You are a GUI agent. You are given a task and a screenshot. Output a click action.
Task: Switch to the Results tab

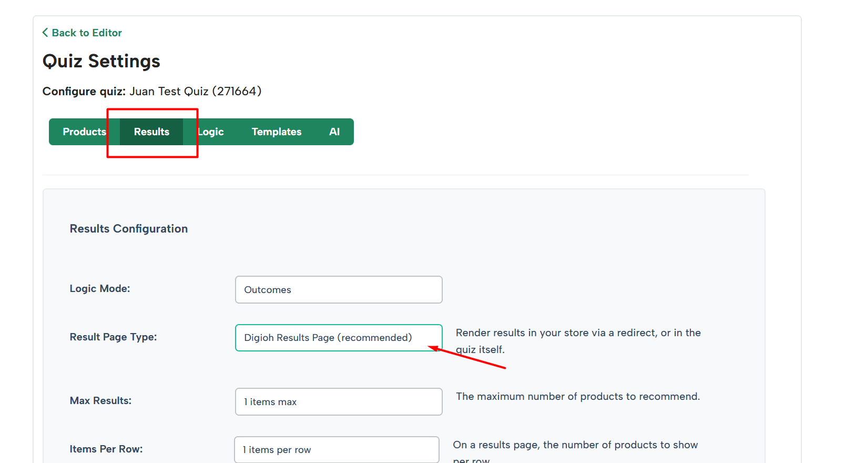pyautogui.click(x=151, y=132)
